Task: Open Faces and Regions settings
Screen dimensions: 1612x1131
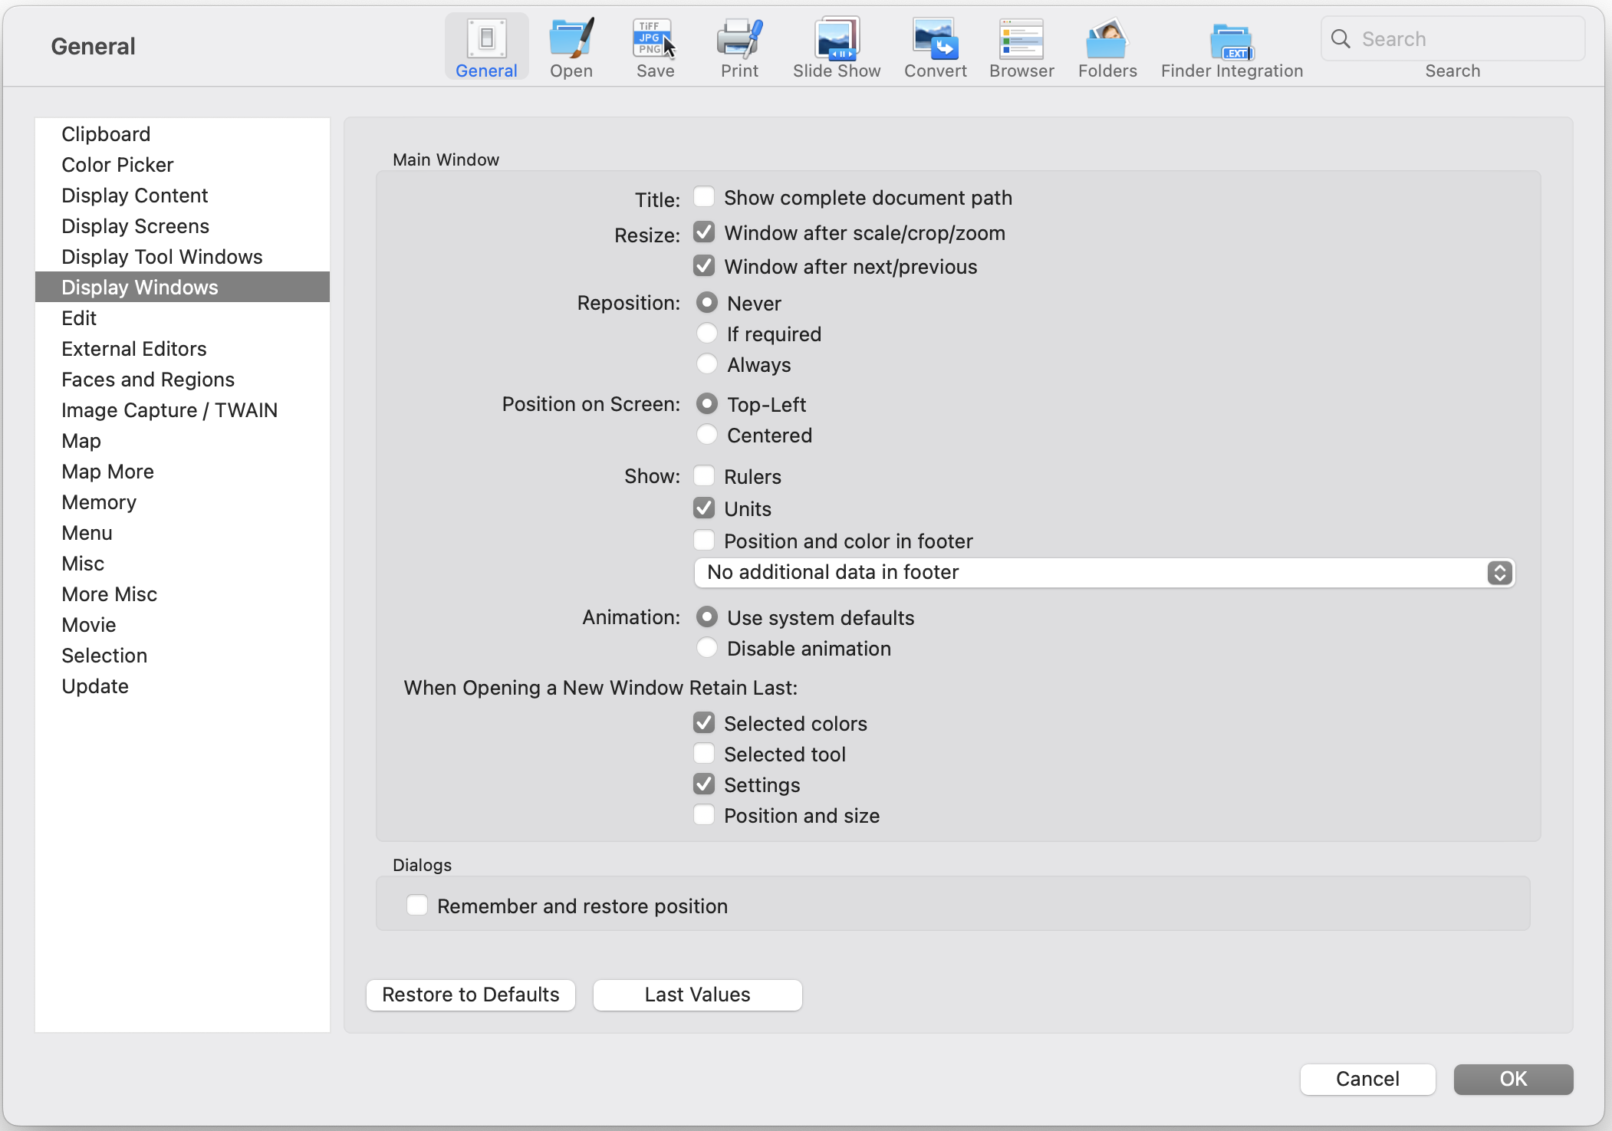Action: coord(183,380)
